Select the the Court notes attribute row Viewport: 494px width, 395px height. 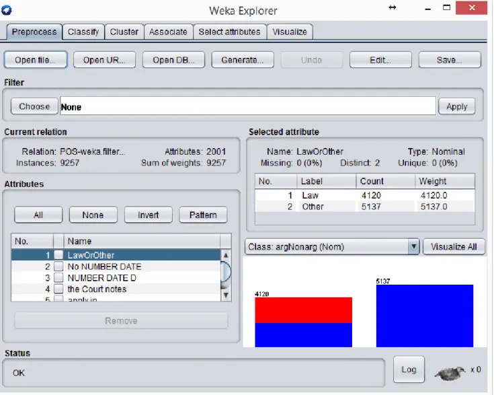pos(116,289)
